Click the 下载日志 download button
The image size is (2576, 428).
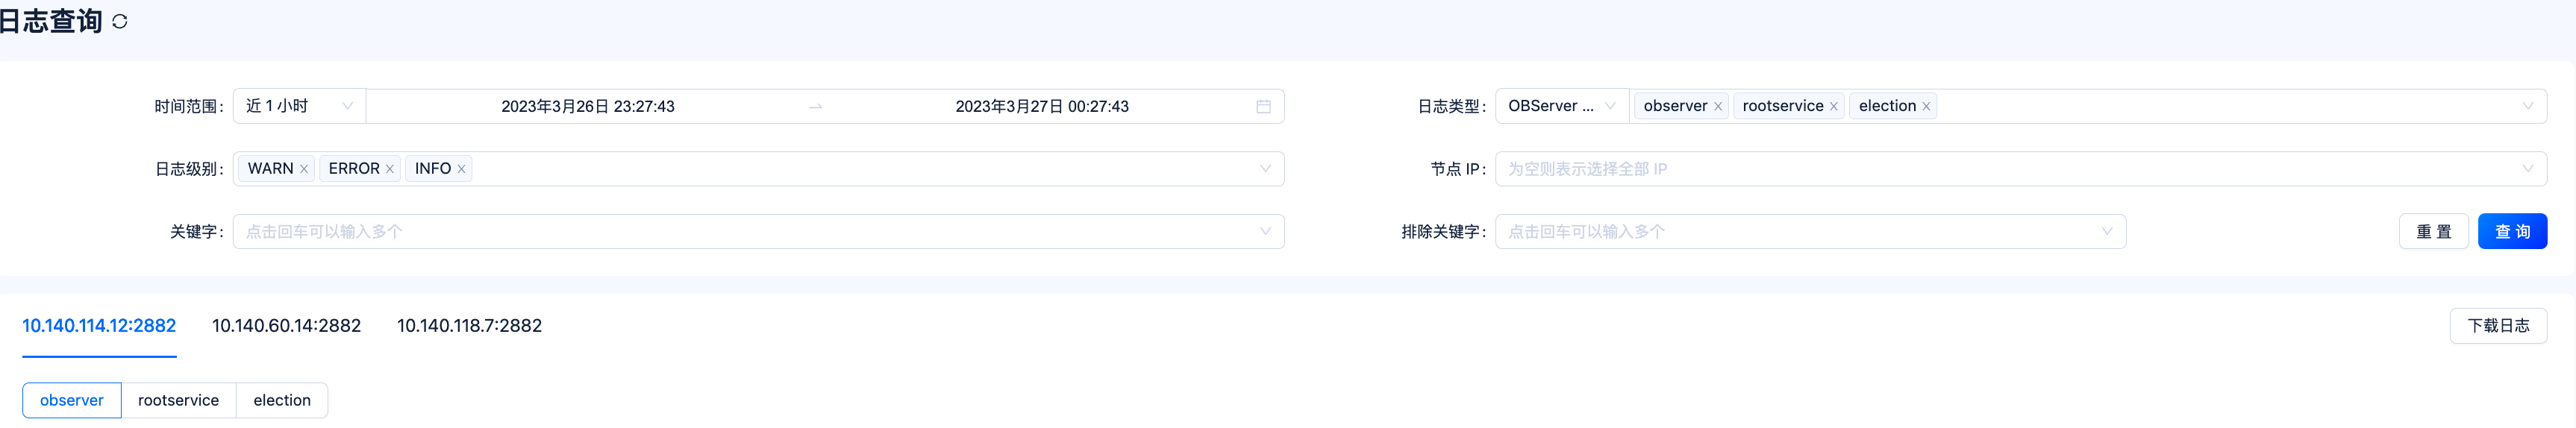[x=2497, y=326]
